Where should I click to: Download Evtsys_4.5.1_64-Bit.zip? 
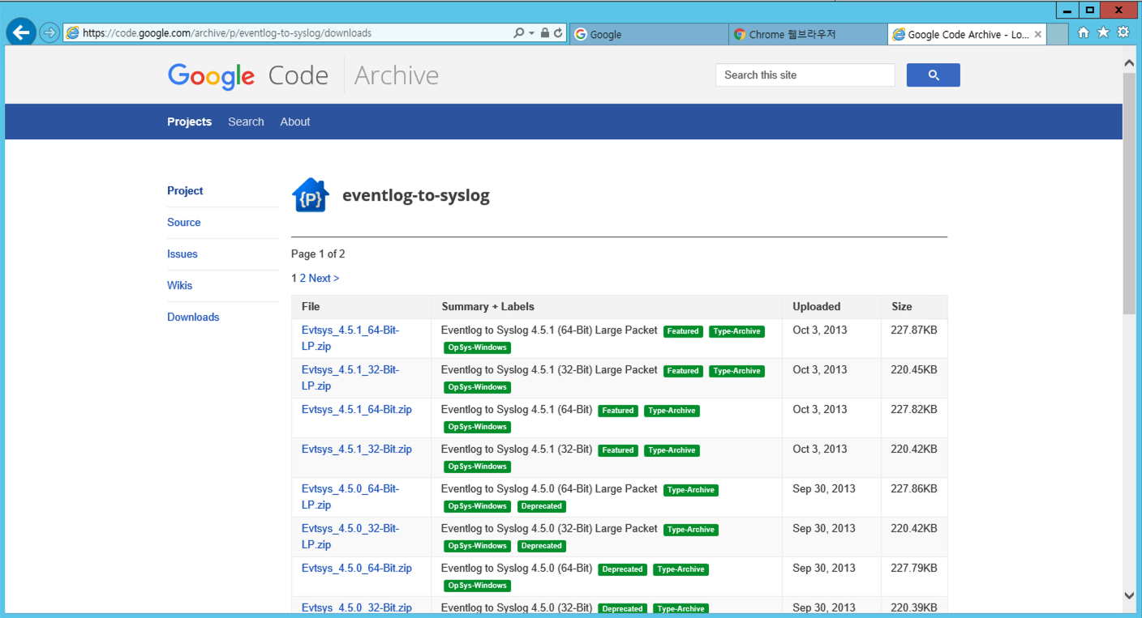[357, 409]
